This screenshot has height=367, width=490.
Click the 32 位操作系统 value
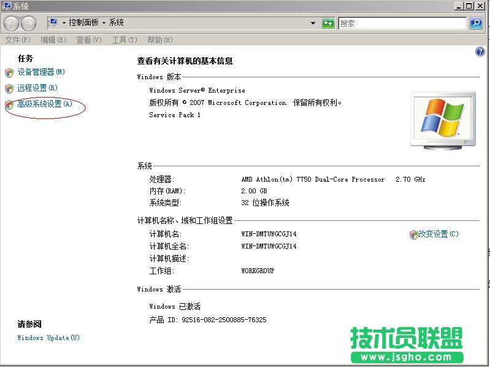coord(265,203)
